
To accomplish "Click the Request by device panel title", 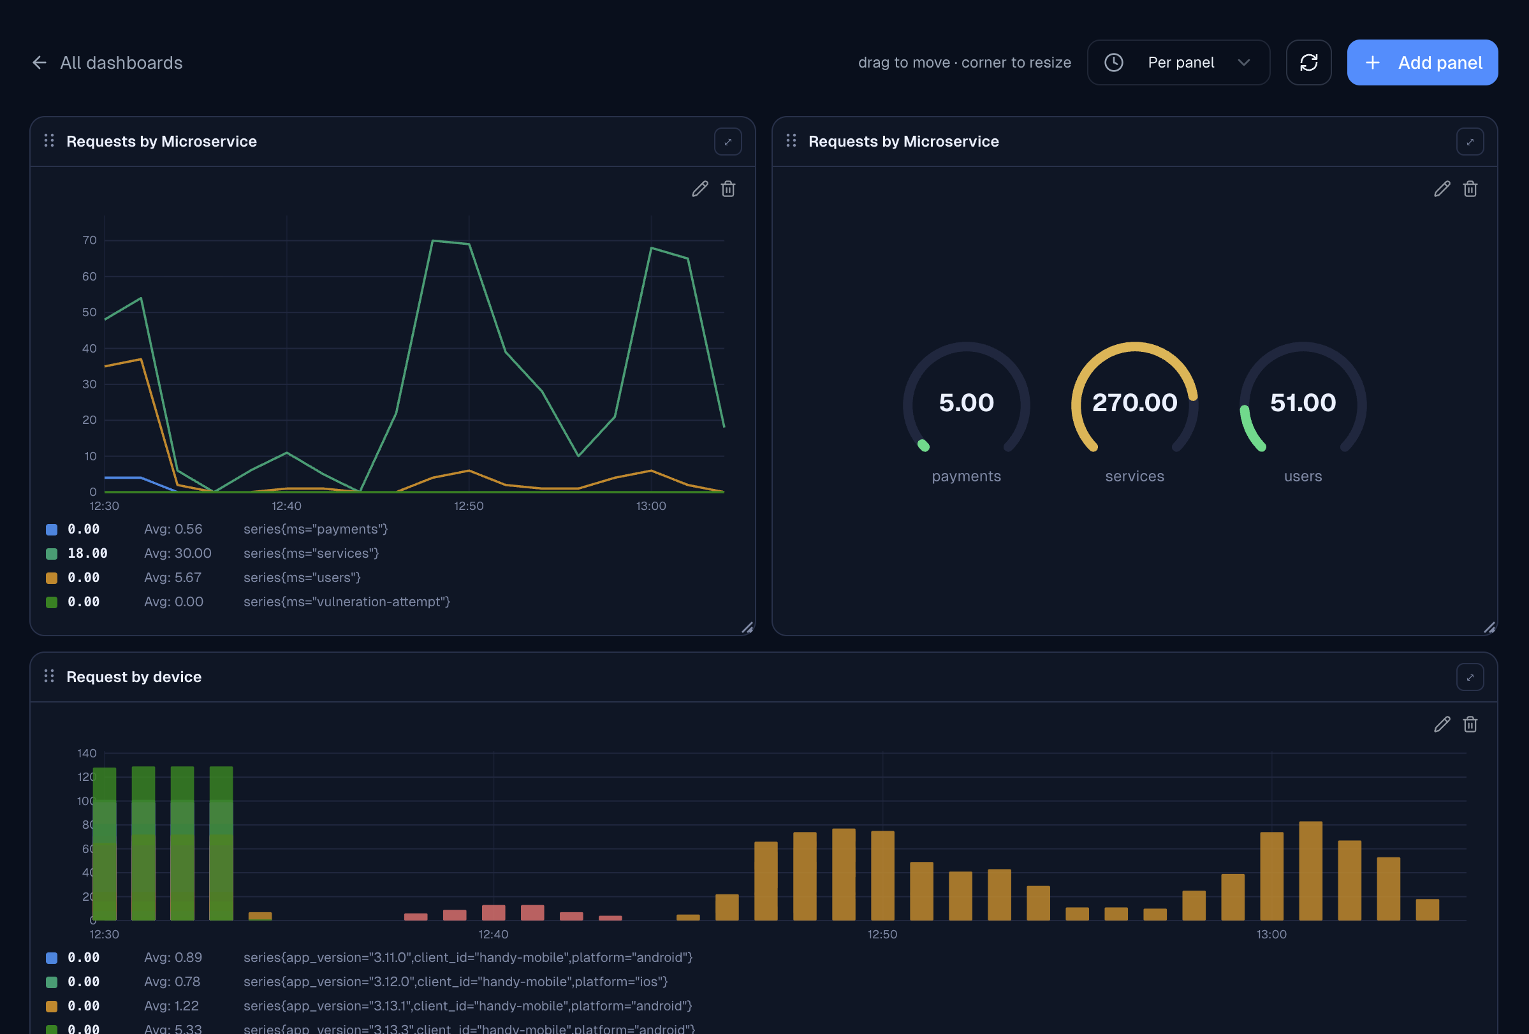I will coord(133,677).
